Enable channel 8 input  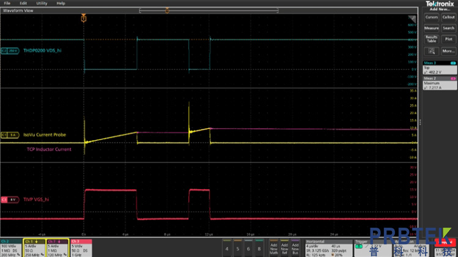260,248
